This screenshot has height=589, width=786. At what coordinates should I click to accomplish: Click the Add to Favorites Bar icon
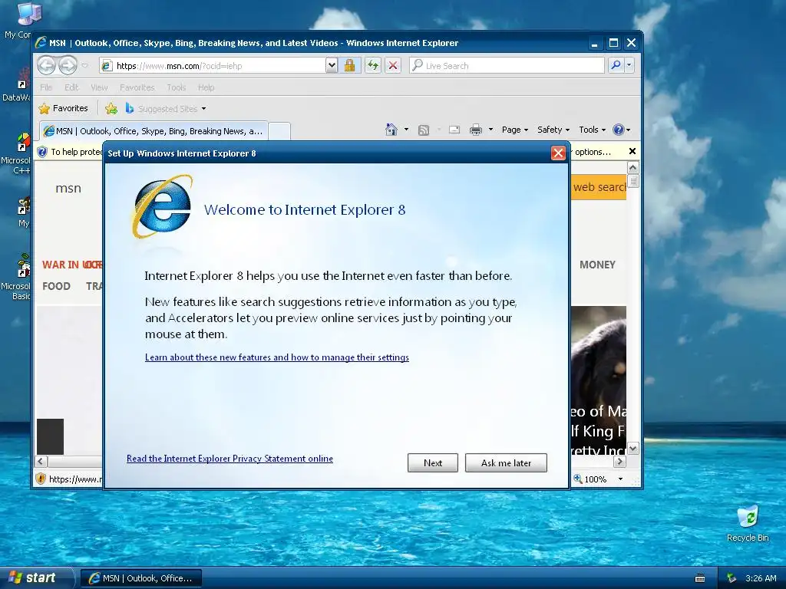pyautogui.click(x=111, y=108)
